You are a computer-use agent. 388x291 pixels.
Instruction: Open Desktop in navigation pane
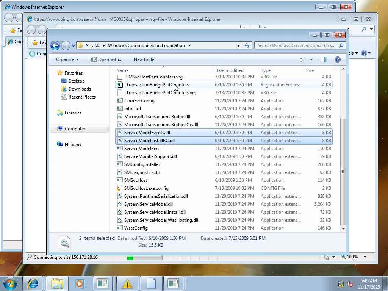coord(77,81)
